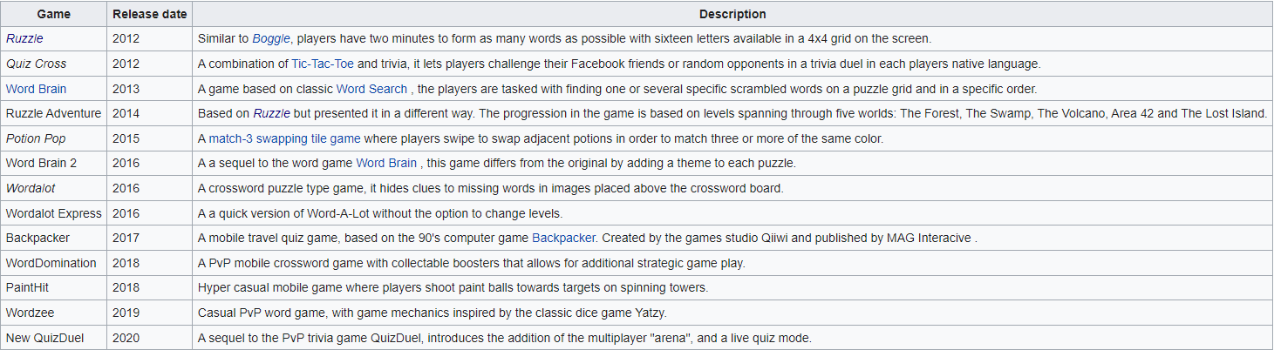Image resolution: width=1274 pixels, height=350 pixels.
Task: Click the Word Brain link in Game column
Action: (x=36, y=89)
